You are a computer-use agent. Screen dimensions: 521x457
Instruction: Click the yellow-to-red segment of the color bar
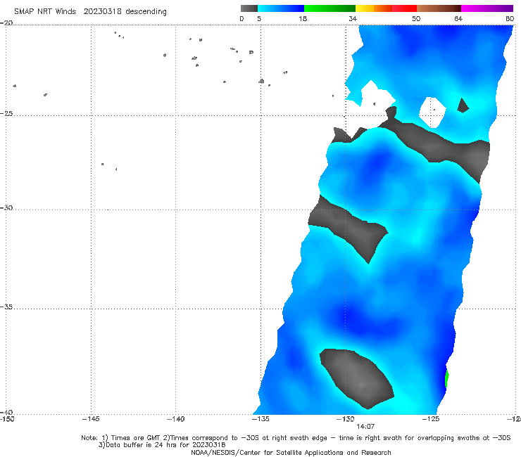click(386, 8)
